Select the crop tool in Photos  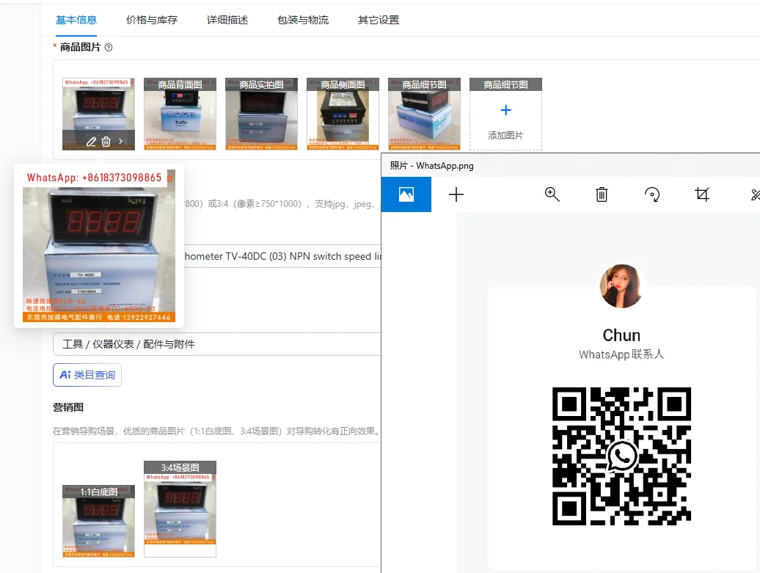[702, 194]
